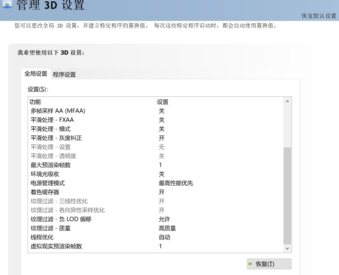Select the 电源管理模式 row
339x275 pixels.
(156, 183)
